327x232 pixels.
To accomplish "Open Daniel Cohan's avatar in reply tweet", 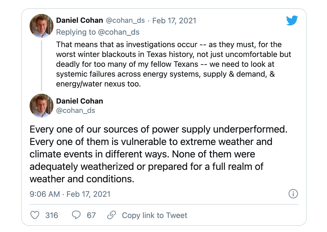I will point(42,26).
